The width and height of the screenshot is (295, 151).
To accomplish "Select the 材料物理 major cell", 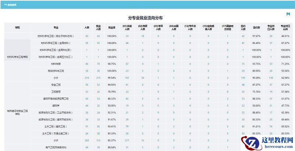I will click(x=56, y=64).
